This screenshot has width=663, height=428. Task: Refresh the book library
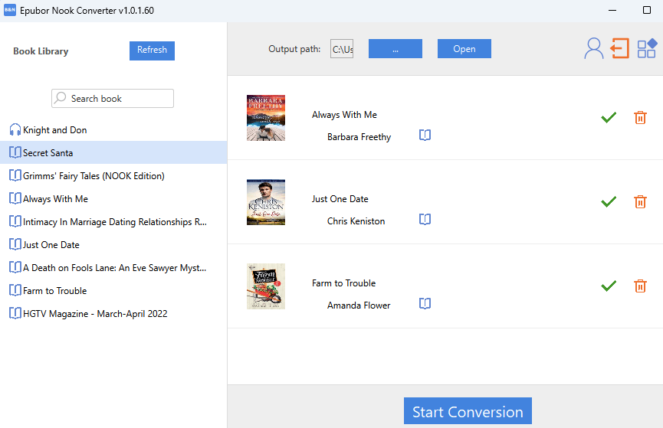coord(152,51)
